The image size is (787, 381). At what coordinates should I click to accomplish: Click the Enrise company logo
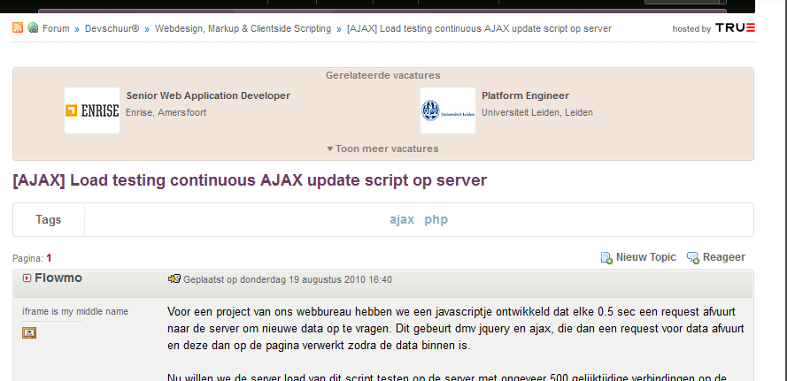(x=92, y=110)
